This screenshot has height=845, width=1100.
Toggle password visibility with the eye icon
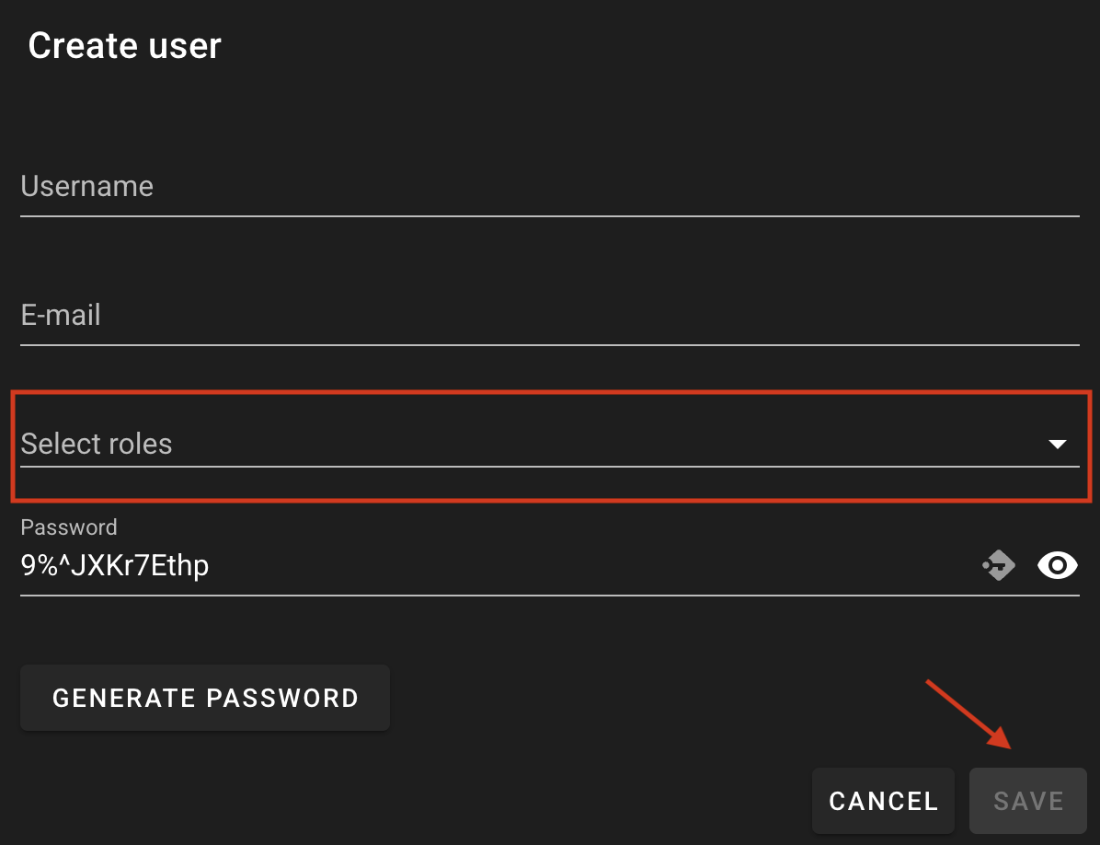[x=1057, y=565]
